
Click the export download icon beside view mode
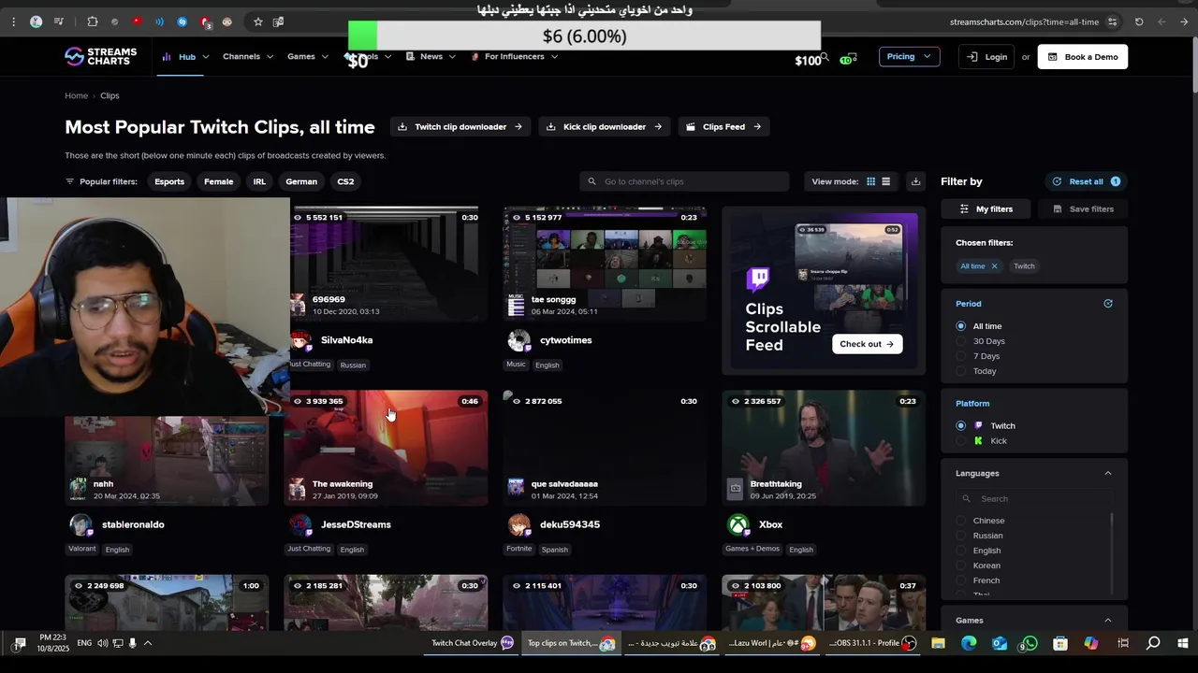[x=915, y=181]
